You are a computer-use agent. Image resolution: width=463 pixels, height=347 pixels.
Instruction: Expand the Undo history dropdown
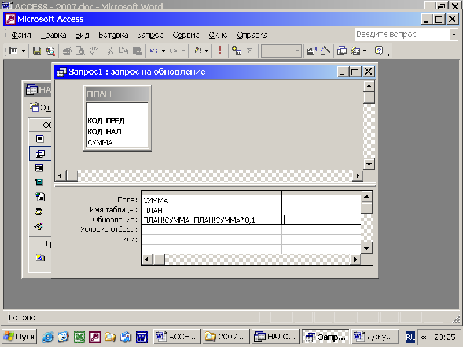click(x=163, y=51)
